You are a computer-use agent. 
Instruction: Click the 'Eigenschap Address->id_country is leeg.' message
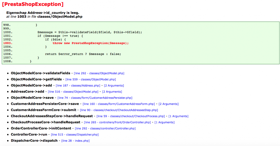43,13
